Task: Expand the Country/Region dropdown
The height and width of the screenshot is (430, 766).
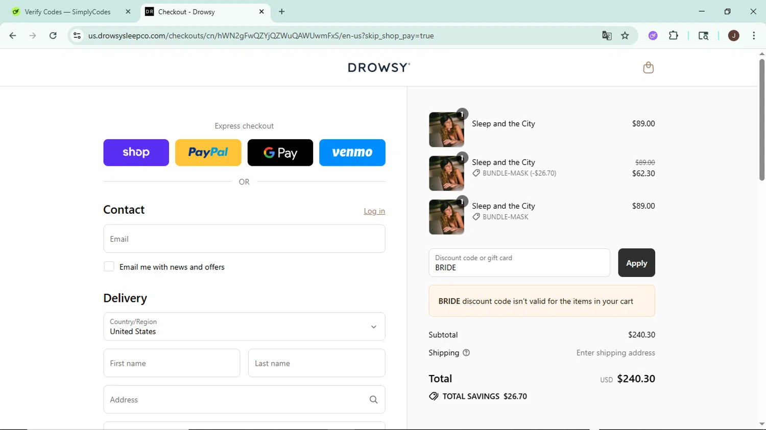Action: 244,326
